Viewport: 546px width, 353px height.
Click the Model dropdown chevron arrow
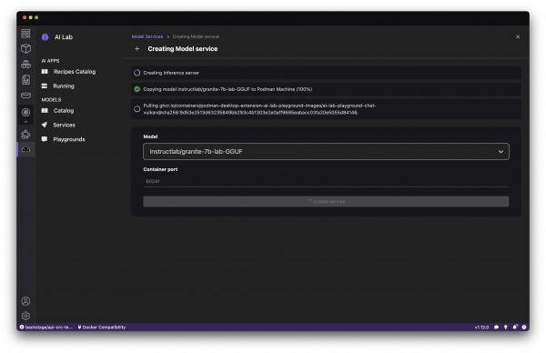500,151
